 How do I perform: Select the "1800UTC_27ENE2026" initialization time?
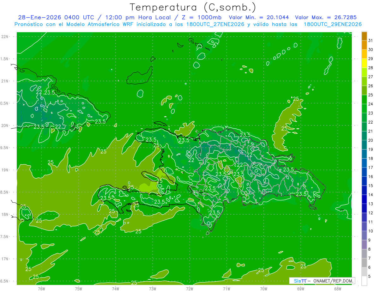(x=215, y=24)
